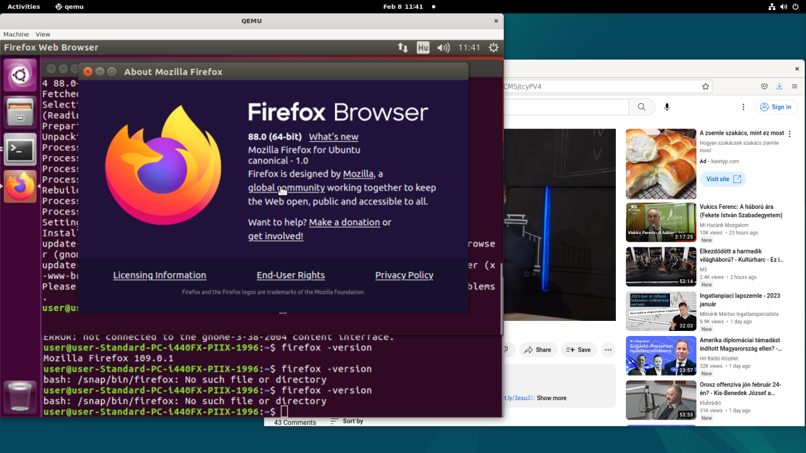
Task: Open the View menu in QEMU
Action: [43, 34]
